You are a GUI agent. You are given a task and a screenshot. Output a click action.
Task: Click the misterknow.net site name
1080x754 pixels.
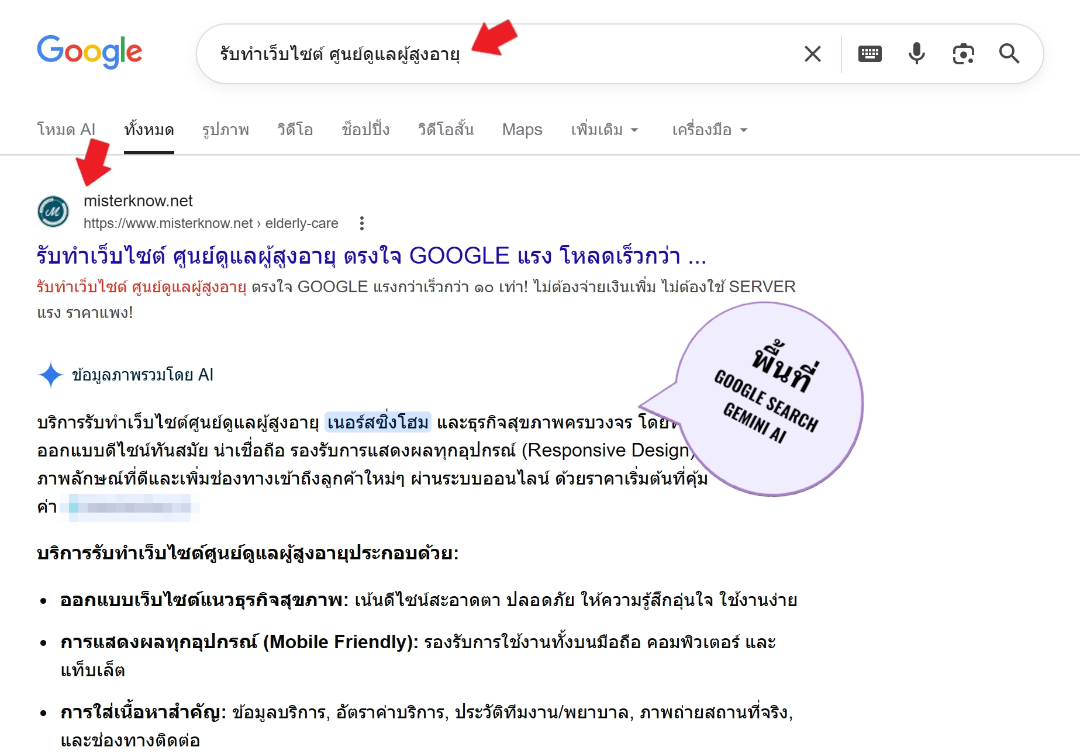pos(138,200)
